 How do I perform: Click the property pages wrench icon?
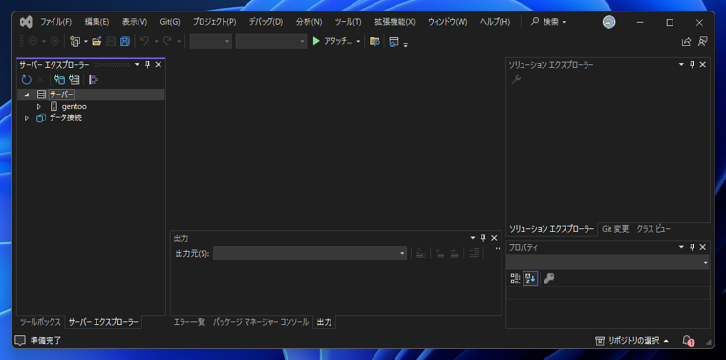(x=549, y=278)
